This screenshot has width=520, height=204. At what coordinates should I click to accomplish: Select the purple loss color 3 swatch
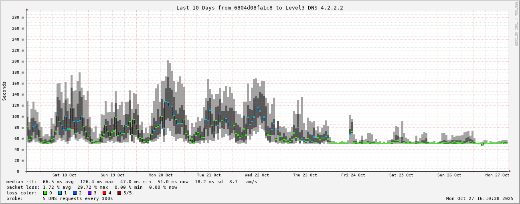pos(89,193)
